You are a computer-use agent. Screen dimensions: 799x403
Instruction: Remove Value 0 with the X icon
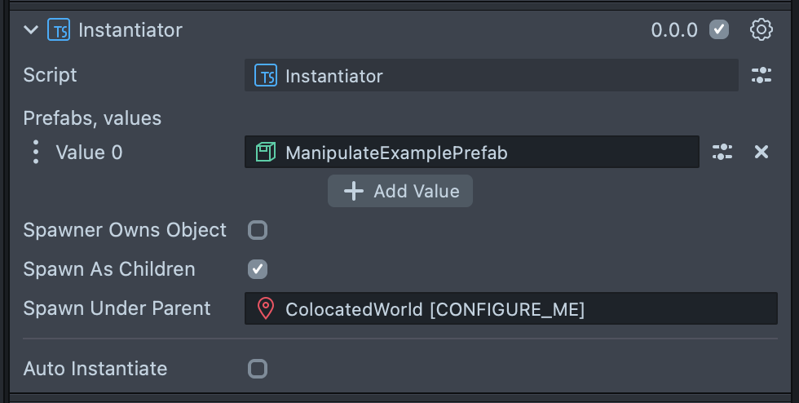coord(761,152)
